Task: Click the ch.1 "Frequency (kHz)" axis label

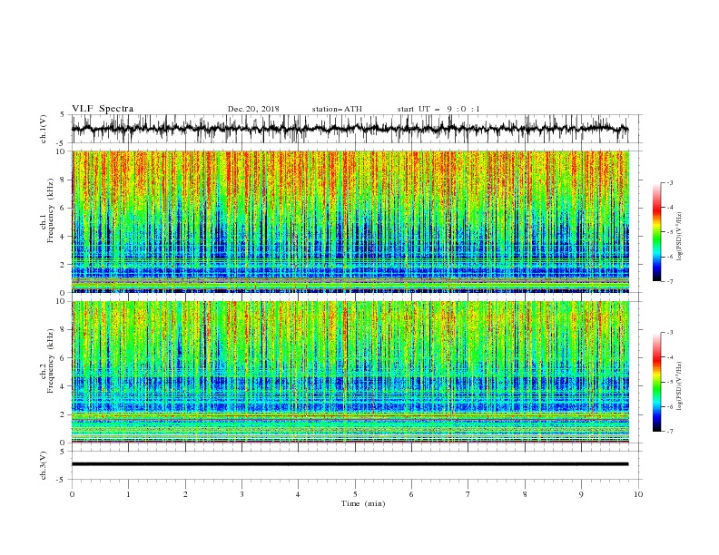Action: click(50, 210)
